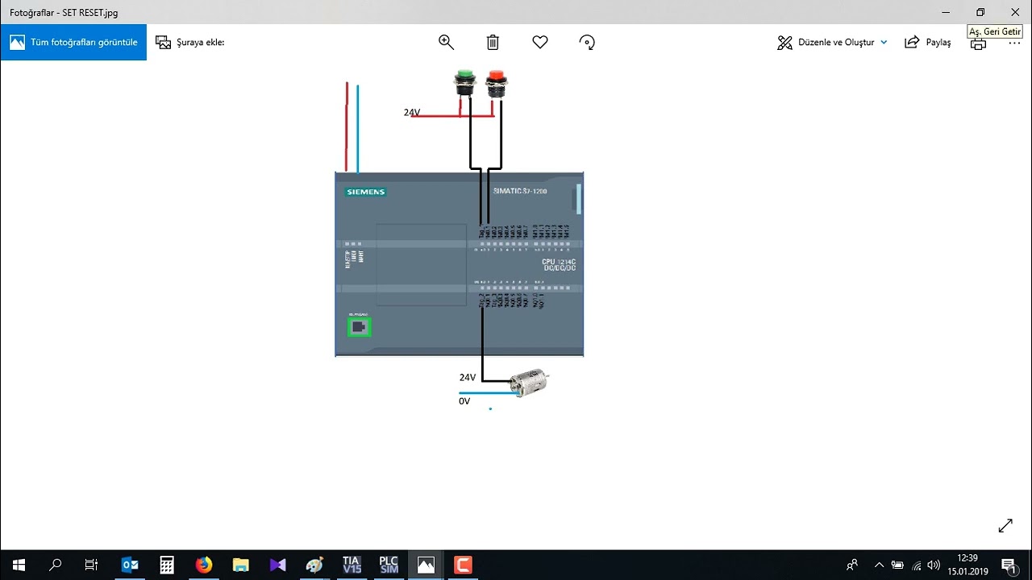
Task: Open clock showing 12:39 15.01.2019
Action: click(967, 565)
